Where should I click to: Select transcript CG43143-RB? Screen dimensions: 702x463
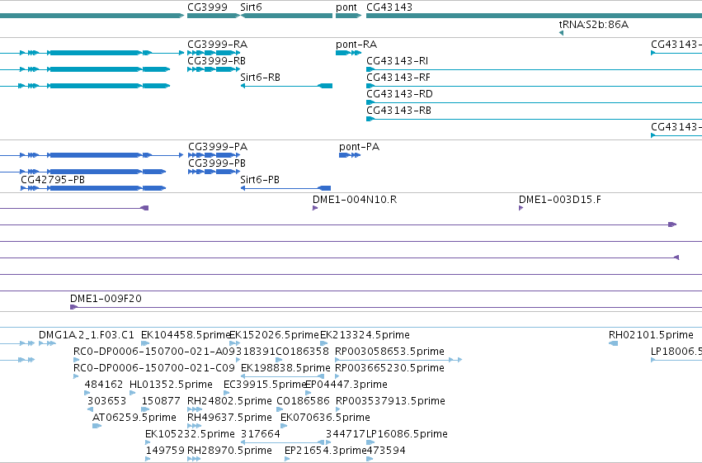[x=534, y=119]
